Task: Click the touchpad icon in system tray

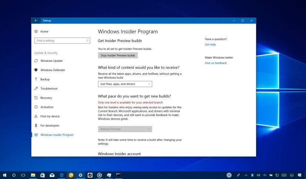Action: (292, 175)
